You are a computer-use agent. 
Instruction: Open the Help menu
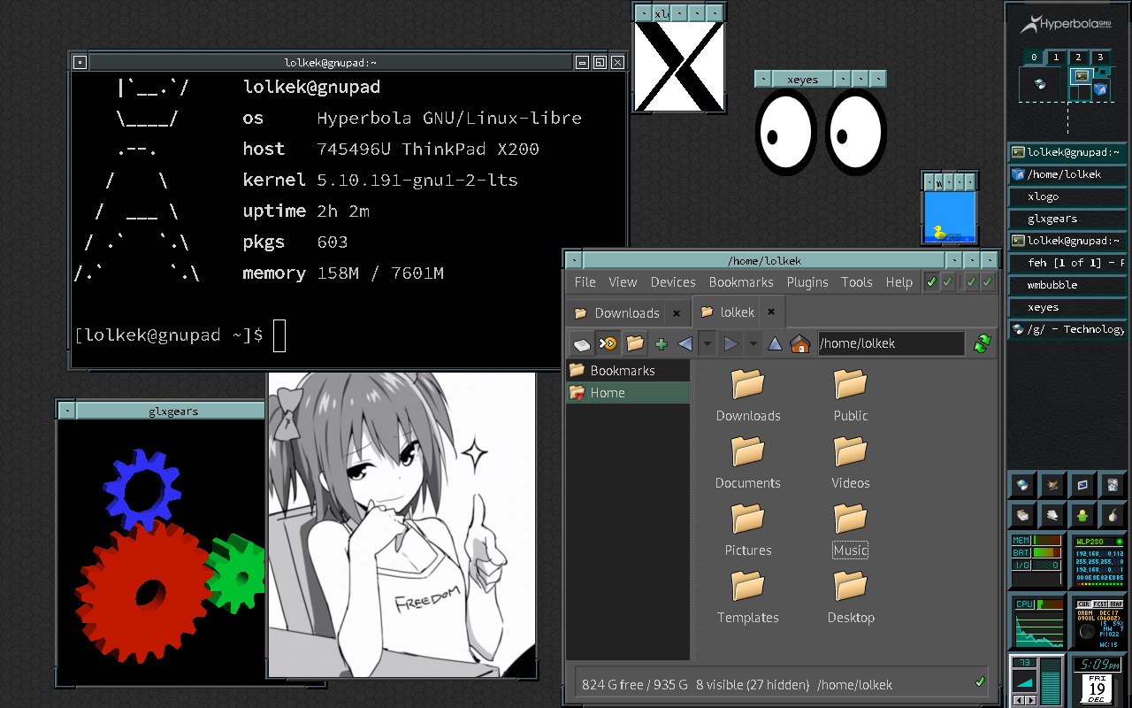click(899, 282)
